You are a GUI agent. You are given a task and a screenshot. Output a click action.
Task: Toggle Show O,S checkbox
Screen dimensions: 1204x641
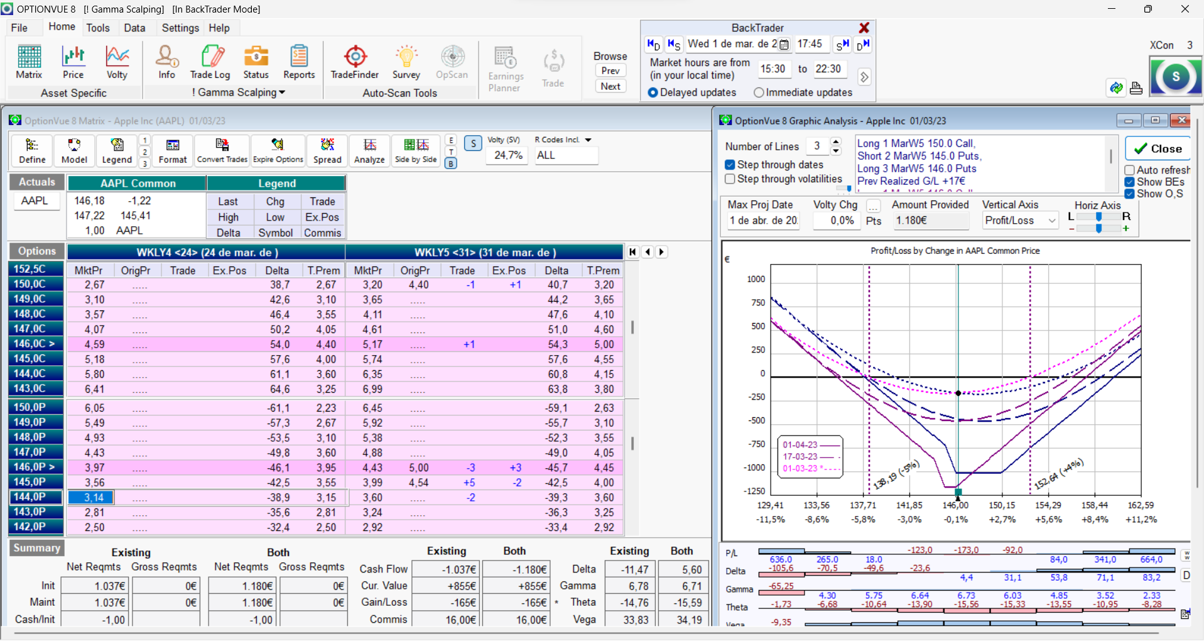click(1129, 194)
